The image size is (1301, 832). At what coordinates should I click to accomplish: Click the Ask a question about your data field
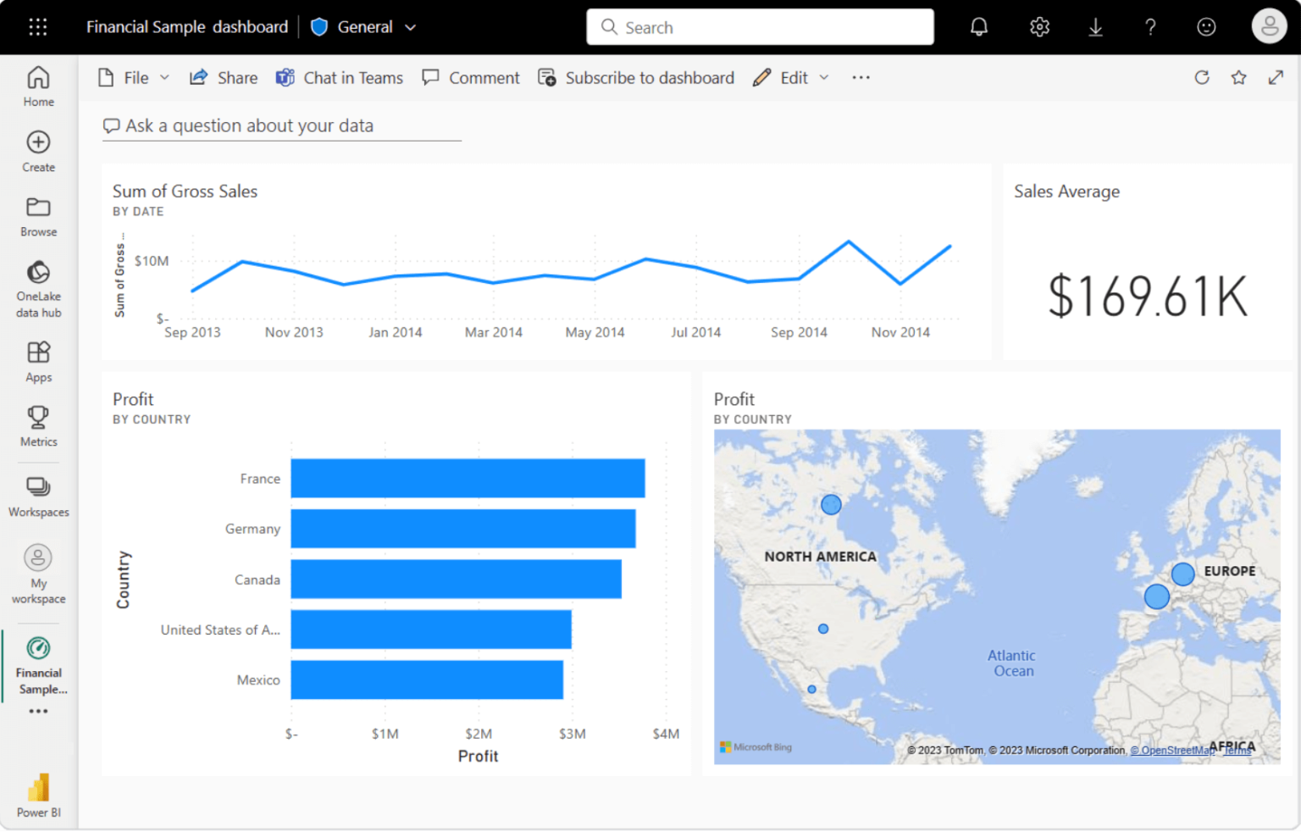point(281,125)
